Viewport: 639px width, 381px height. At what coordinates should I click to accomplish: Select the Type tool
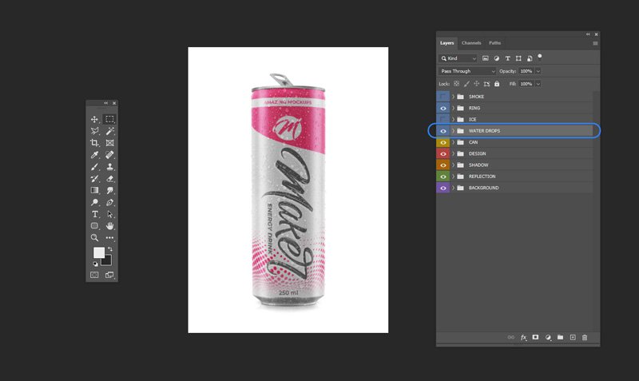[94, 214]
